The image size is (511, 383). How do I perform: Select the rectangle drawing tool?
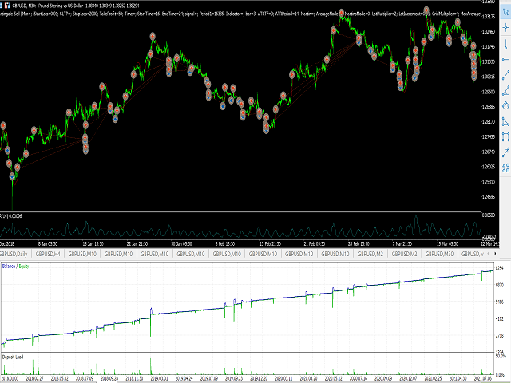[x=505, y=136]
